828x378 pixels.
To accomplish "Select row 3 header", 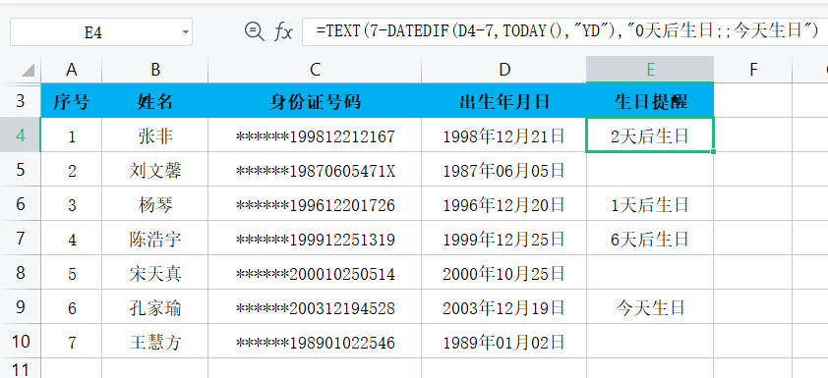I will [x=20, y=100].
